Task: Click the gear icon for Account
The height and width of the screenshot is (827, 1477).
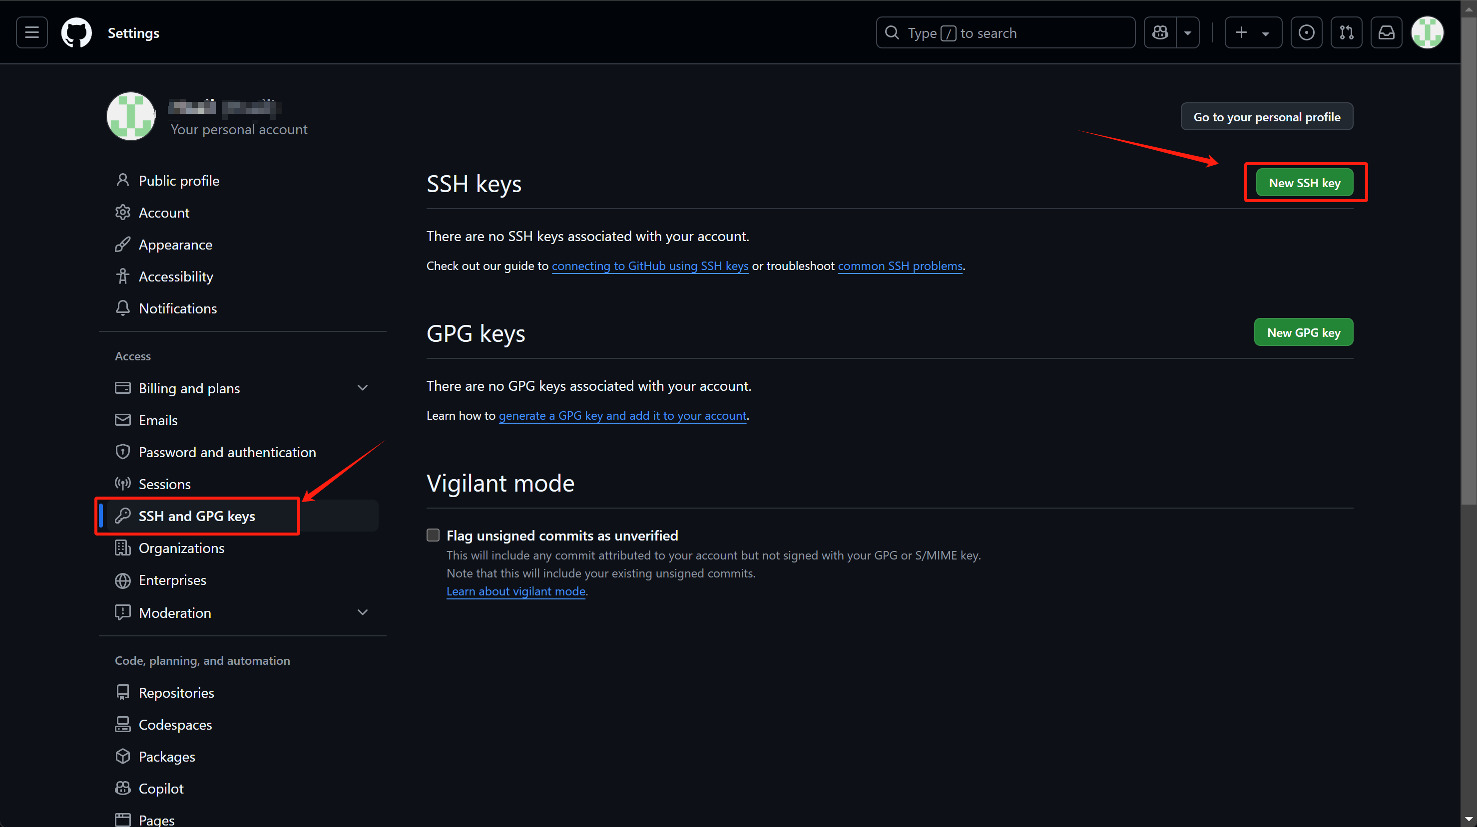Action: coord(123,213)
